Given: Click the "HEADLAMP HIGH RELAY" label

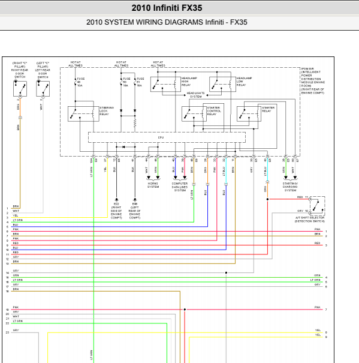Looking at the screenshot, I should (189, 82).
